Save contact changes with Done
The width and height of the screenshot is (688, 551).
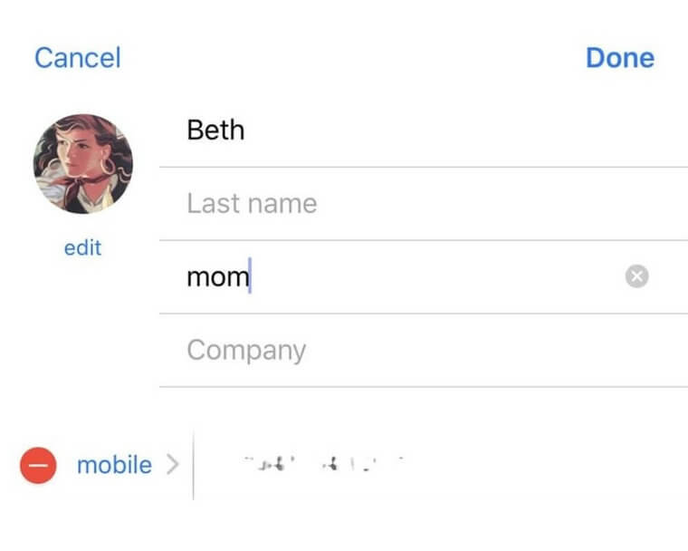[620, 58]
